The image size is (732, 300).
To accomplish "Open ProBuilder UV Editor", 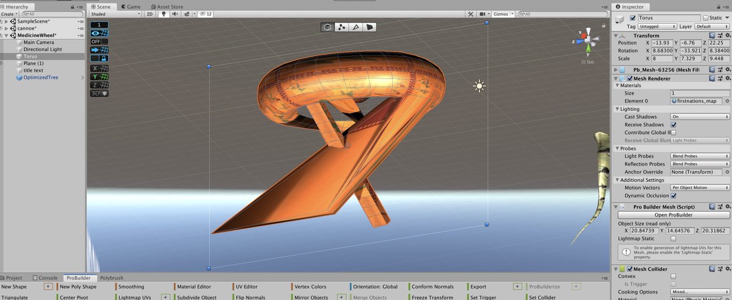I will pyautogui.click(x=246, y=287).
